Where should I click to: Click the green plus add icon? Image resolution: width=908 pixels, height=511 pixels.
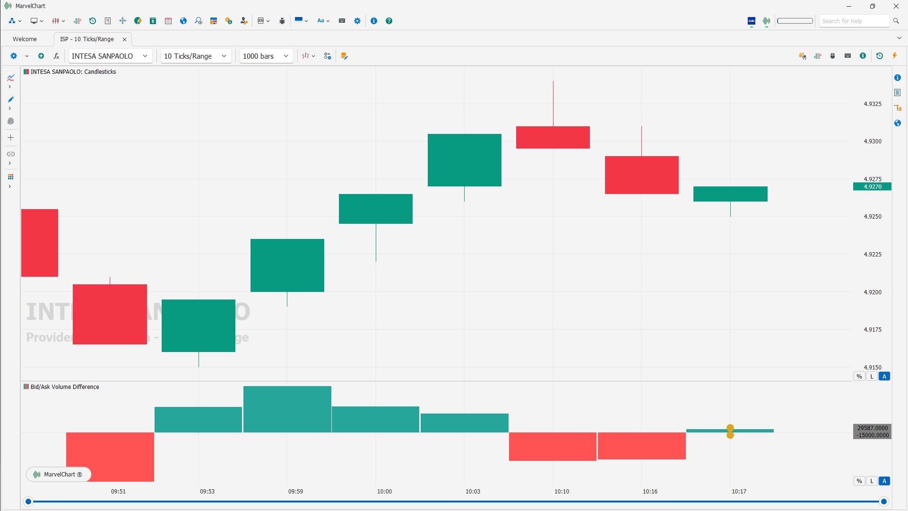41,56
